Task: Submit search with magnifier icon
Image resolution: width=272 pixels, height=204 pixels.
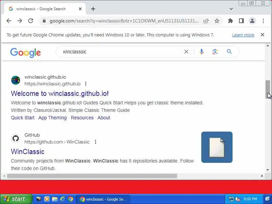Action: (229, 52)
